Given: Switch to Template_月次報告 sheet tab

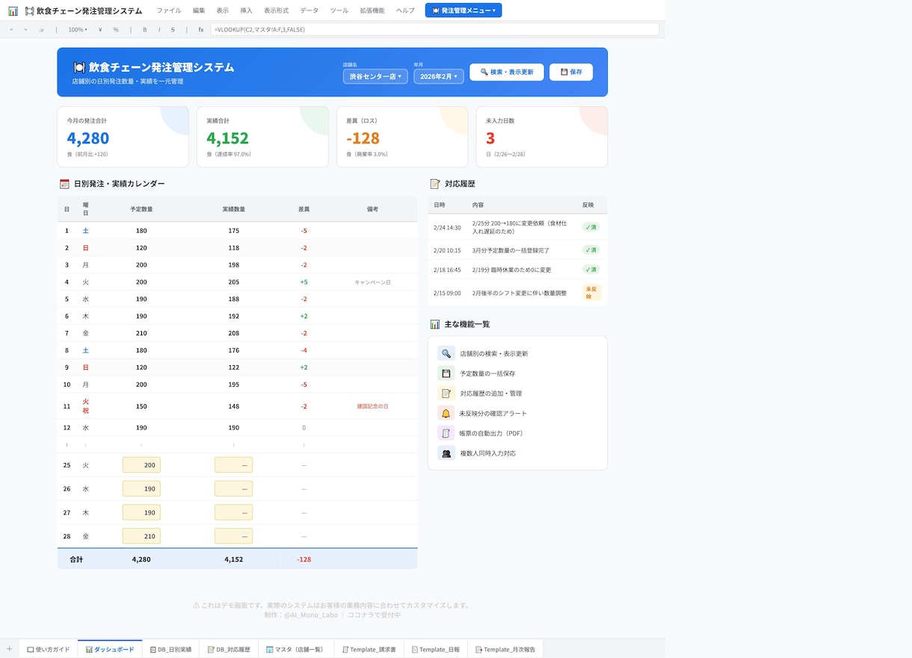Looking at the screenshot, I should tap(506, 649).
